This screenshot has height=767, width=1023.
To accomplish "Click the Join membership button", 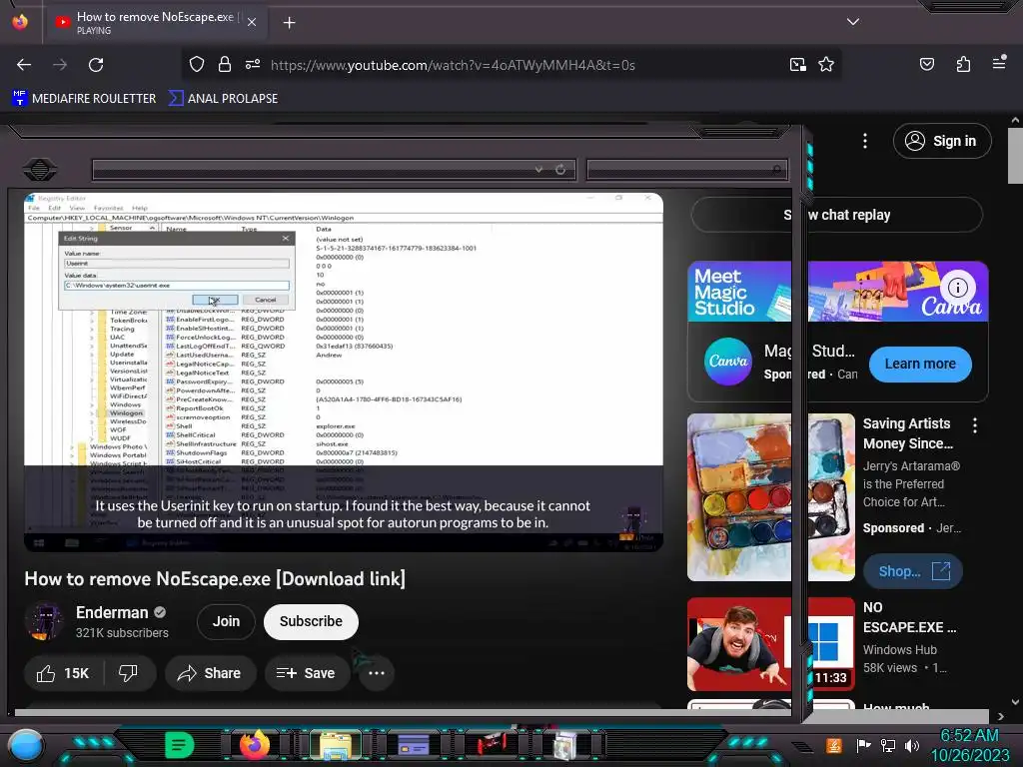I will click(226, 621).
